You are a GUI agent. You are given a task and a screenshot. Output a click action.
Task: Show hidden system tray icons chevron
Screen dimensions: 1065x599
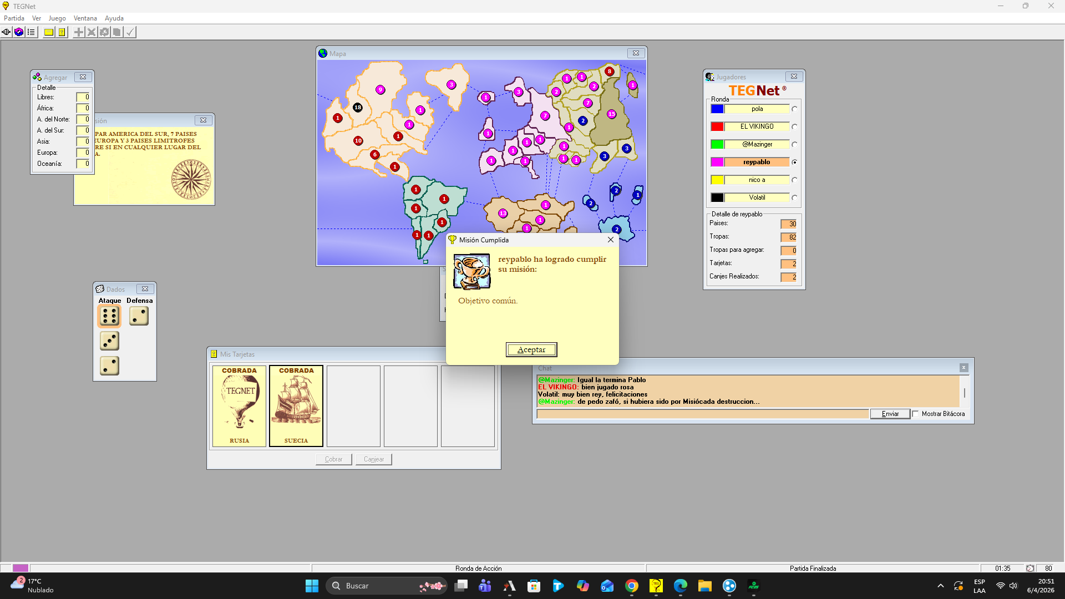[940, 586]
